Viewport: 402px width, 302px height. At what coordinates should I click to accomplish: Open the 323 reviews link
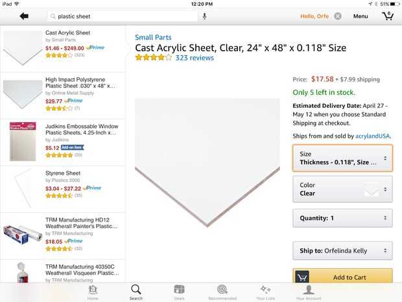pyautogui.click(x=195, y=58)
